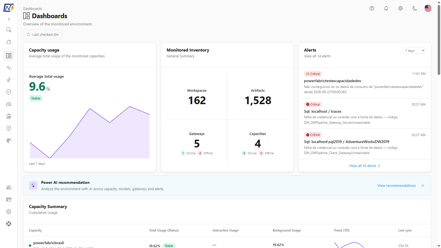Open the lightning bolt icon in sidebar

(9, 80)
